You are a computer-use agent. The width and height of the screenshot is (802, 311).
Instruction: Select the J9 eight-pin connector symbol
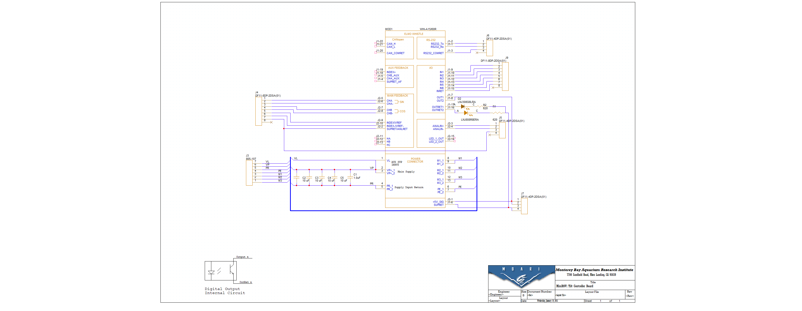505,77
